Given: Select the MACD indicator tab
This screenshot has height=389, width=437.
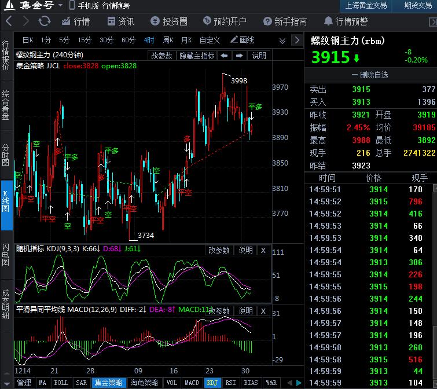Looking at the screenshot, I should click(192, 383).
